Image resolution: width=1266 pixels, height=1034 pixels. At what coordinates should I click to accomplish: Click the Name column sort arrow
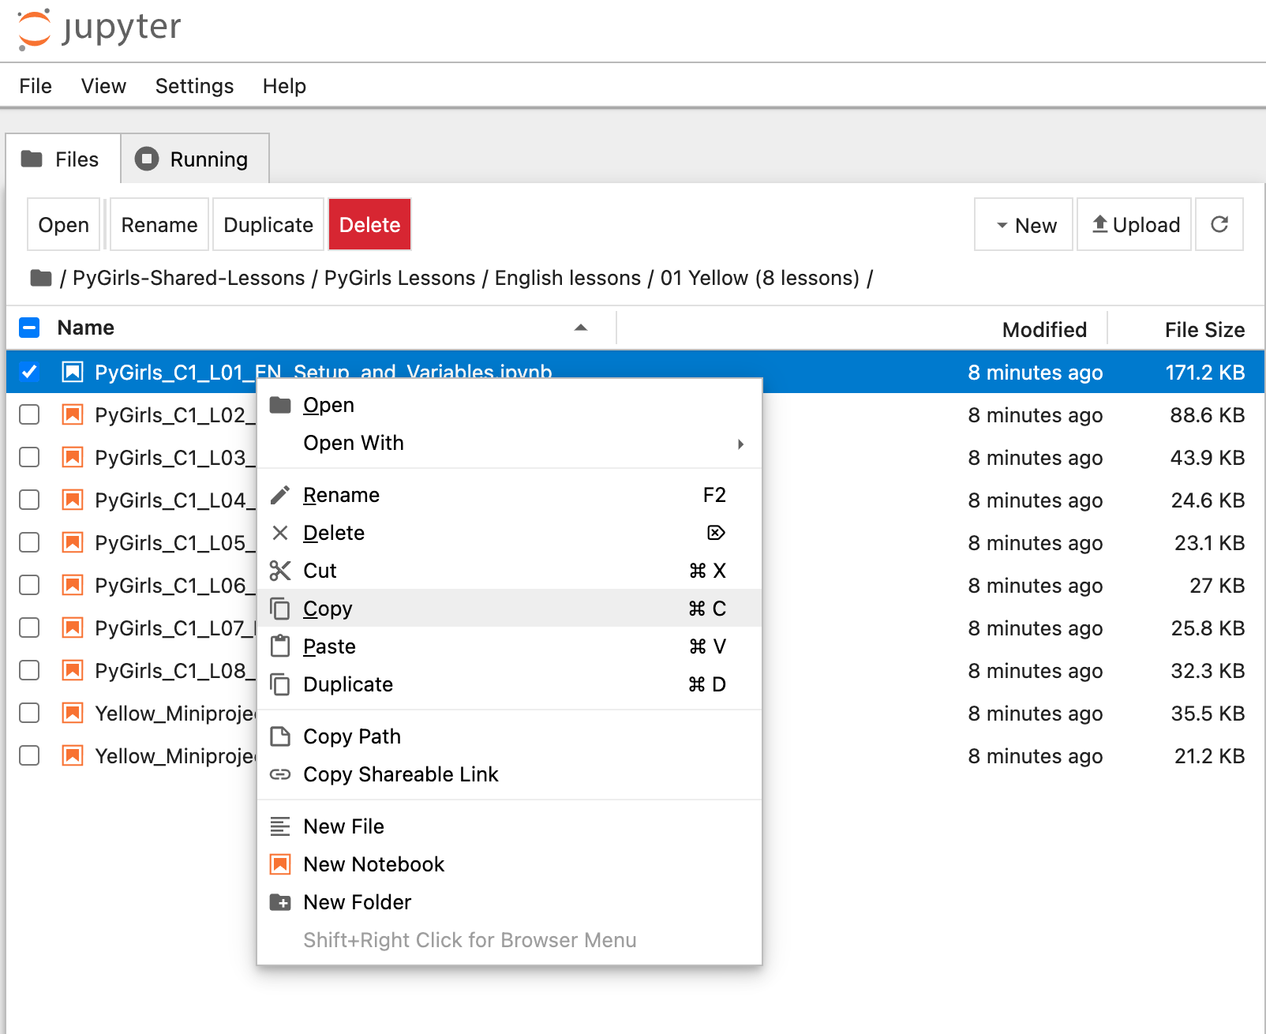coord(581,328)
